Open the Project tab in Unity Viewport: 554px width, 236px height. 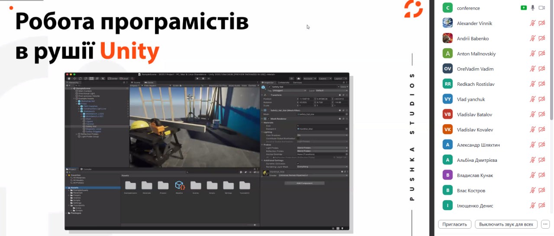pyautogui.click(x=71, y=169)
